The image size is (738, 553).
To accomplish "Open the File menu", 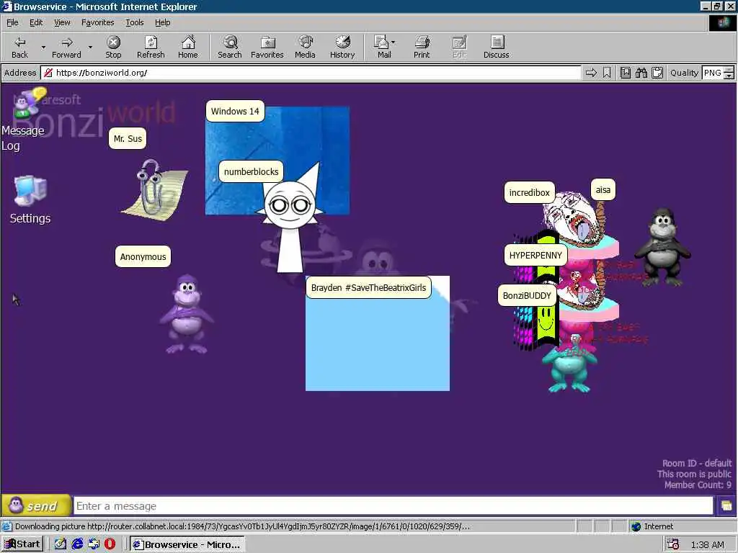I will click(12, 22).
